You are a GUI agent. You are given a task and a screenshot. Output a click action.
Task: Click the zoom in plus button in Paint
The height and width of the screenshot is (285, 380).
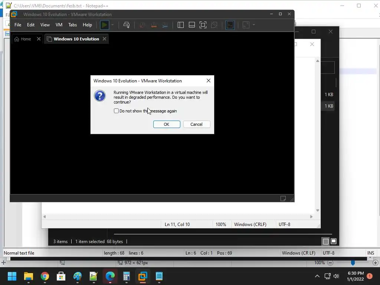pyautogui.click(x=376, y=263)
